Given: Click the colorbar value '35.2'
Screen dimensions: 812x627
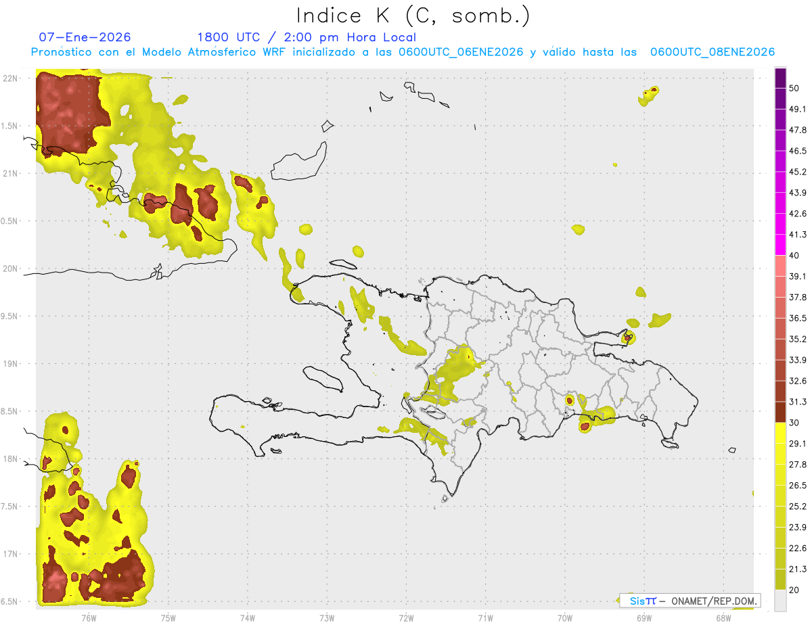Looking at the screenshot, I should (798, 339).
